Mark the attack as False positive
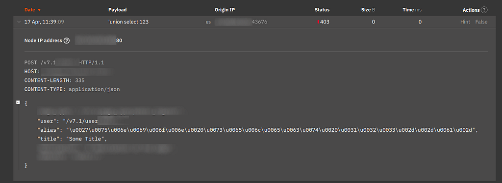The width and height of the screenshot is (502, 183). [481, 22]
